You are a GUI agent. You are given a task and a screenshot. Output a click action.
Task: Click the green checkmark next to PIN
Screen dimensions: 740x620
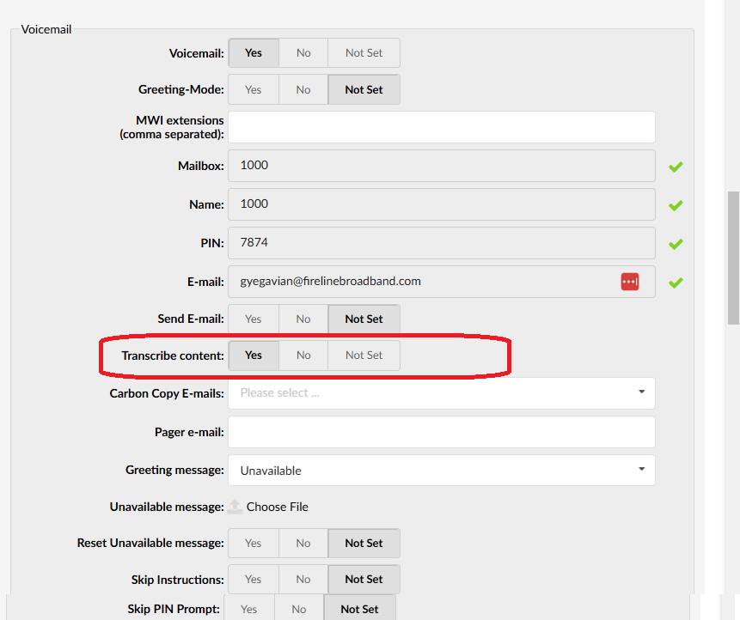click(x=676, y=244)
